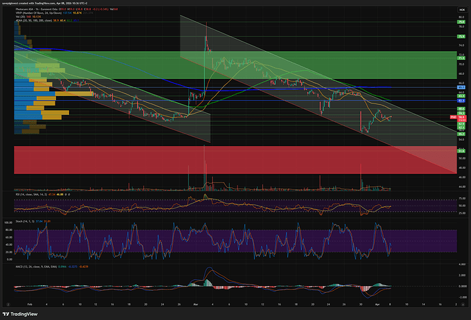Click the Mar label on time axis
The width and height of the screenshot is (471, 320).
pos(196,304)
